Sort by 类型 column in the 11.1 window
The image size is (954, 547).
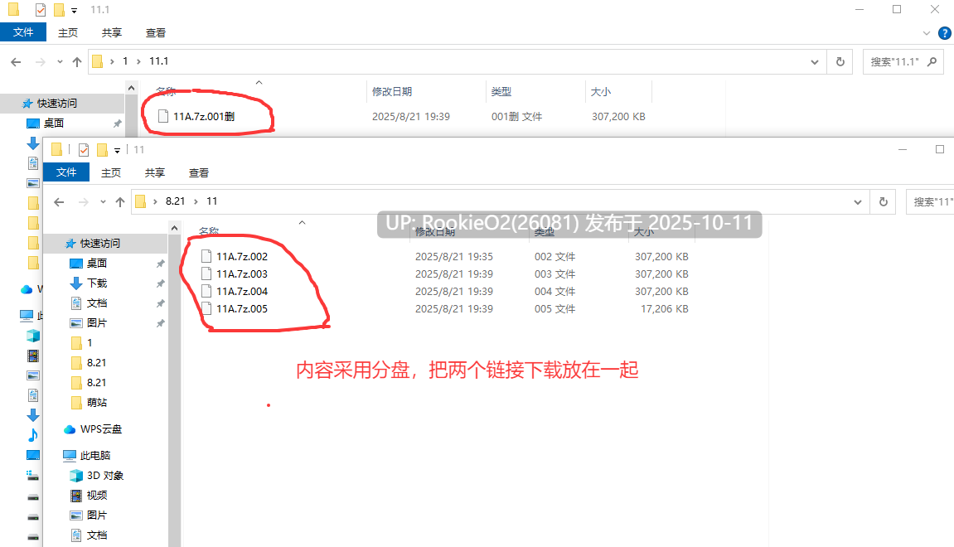click(501, 91)
